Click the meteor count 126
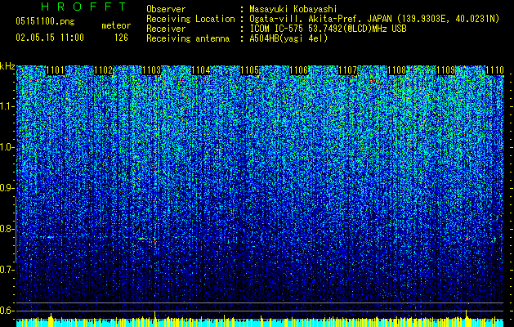514x327 pixels. point(121,38)
